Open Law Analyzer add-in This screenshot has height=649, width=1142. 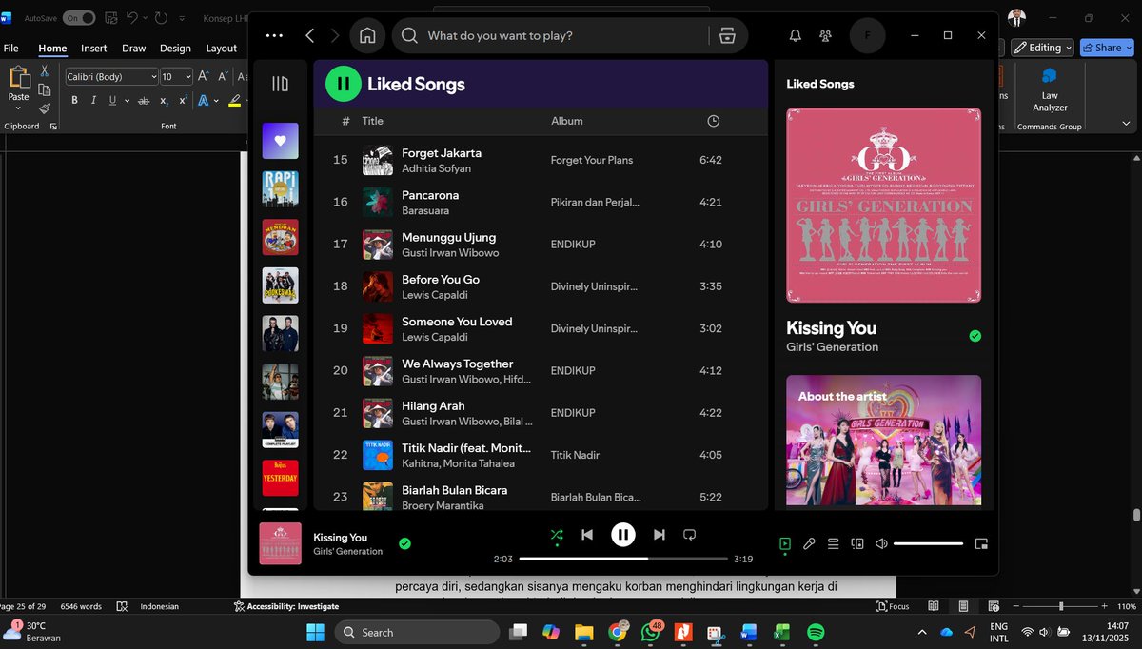(x=1050, y=89)
